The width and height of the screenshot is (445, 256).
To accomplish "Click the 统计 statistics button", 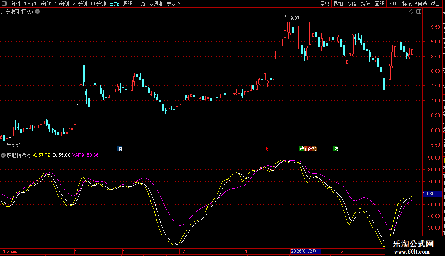I will click(x=365, y=4).
